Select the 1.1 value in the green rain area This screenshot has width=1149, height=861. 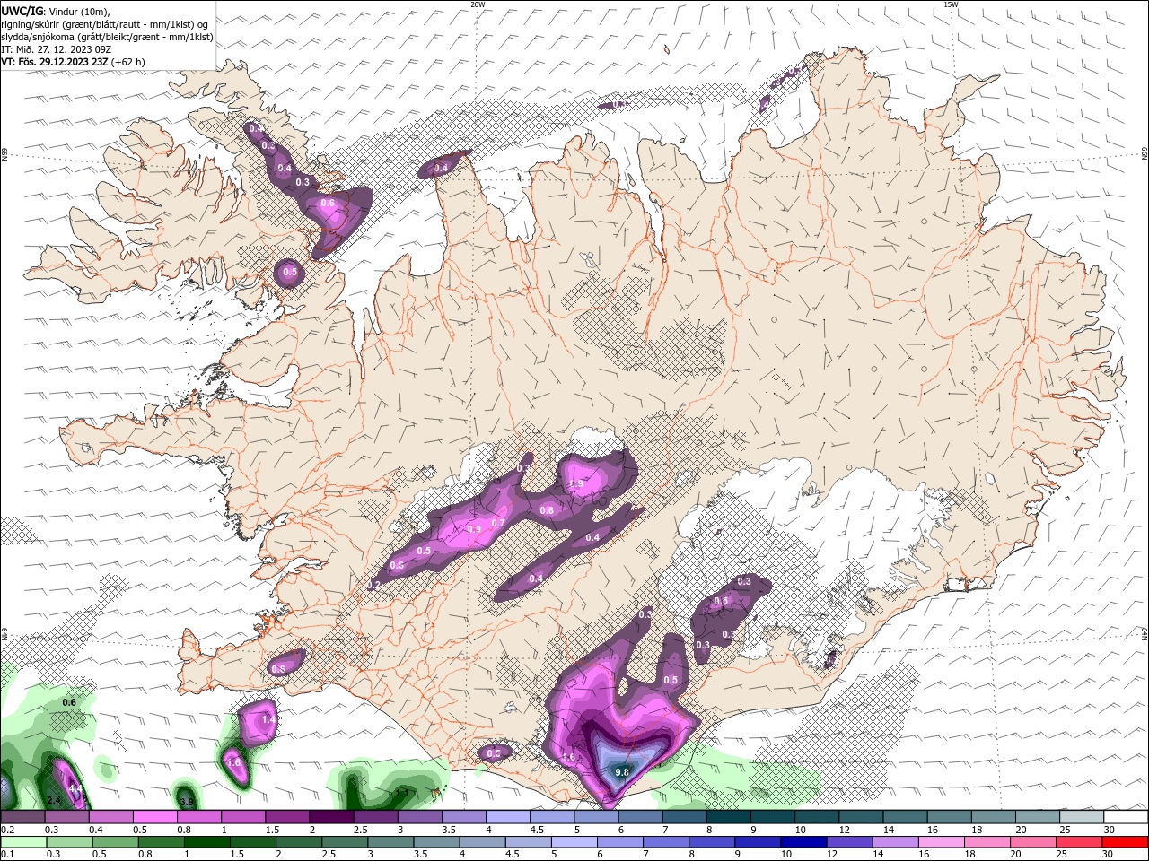[403, 793]
